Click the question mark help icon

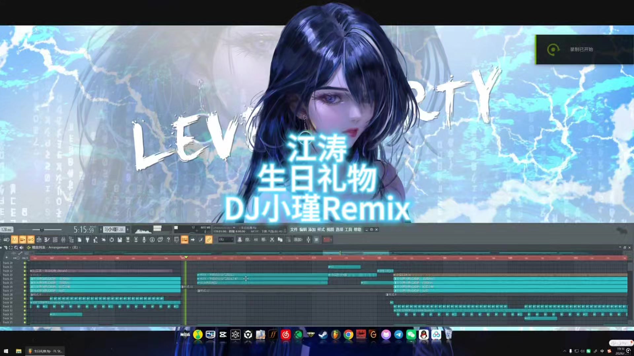tap(168, 240)
